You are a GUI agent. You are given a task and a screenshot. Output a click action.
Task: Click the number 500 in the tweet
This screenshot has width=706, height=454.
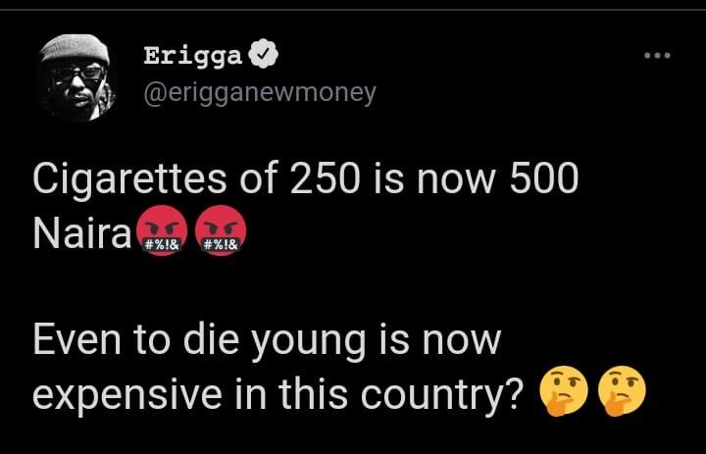544,178
